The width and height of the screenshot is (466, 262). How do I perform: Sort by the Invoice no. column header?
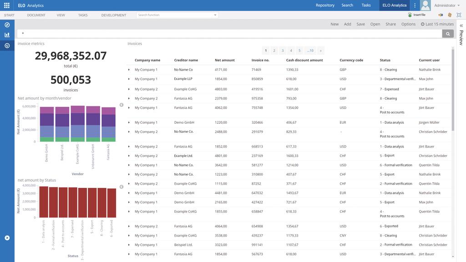click(x=260, y=60)
